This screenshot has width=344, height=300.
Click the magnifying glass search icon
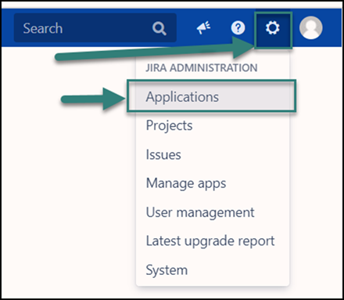click(x=159, y=28)
